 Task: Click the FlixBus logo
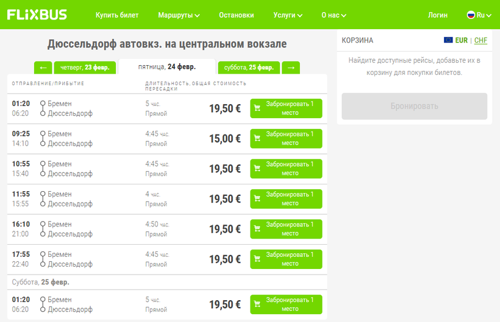pos(37,15)
